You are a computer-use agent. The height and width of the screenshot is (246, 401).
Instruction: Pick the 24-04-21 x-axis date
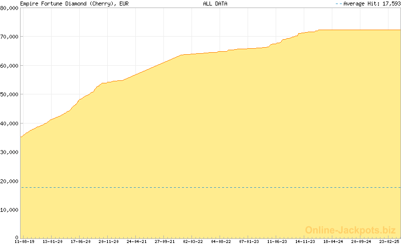tap(136, 241)
